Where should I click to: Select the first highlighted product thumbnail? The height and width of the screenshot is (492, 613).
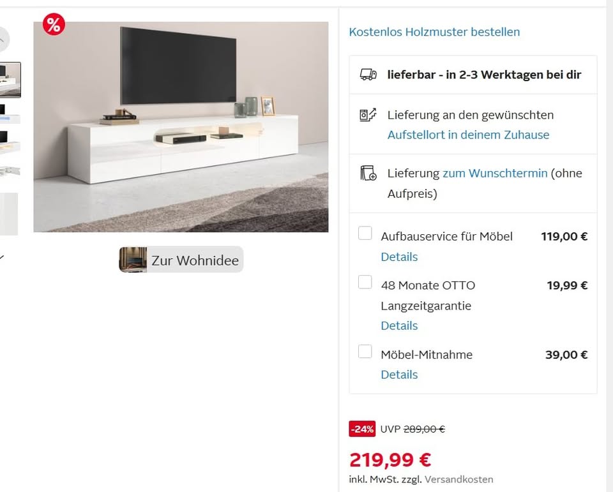point(10,80)
